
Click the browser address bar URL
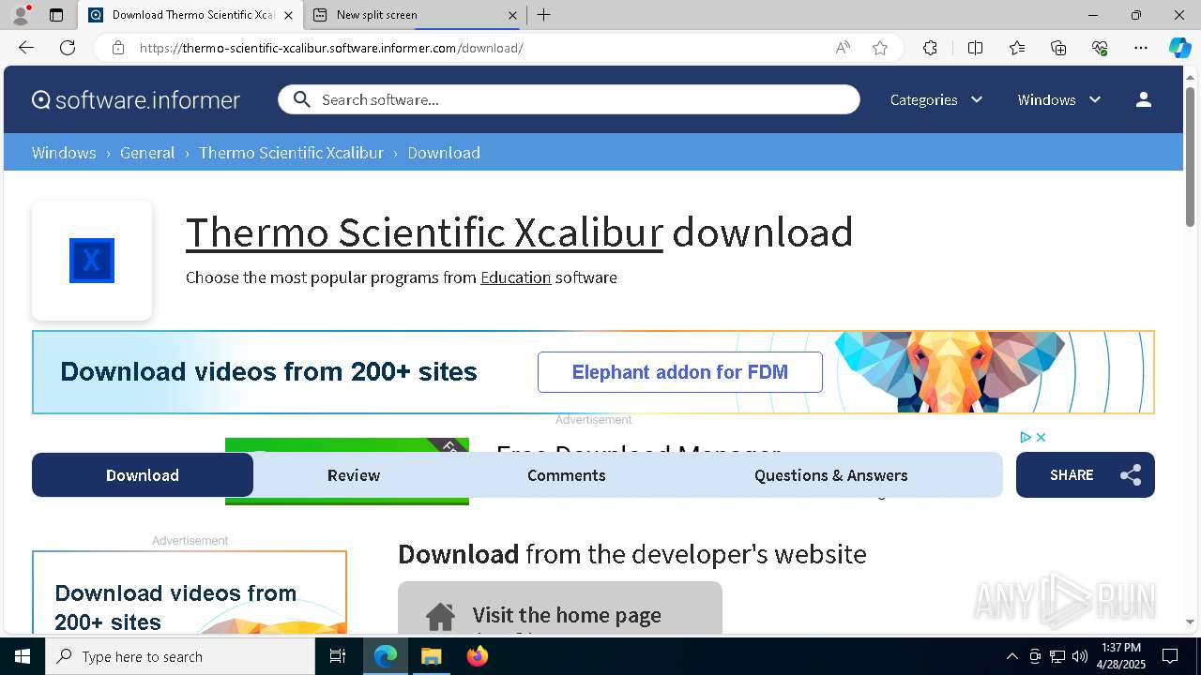point(331,48)
